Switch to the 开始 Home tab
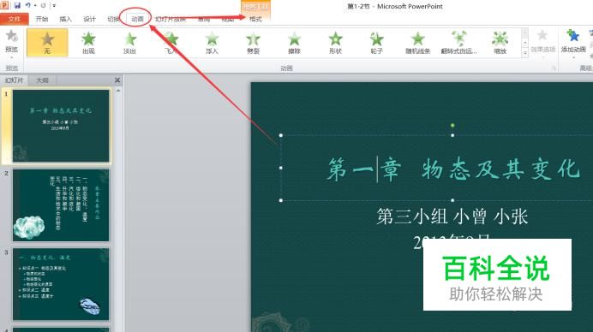 [x=42, y=19]
